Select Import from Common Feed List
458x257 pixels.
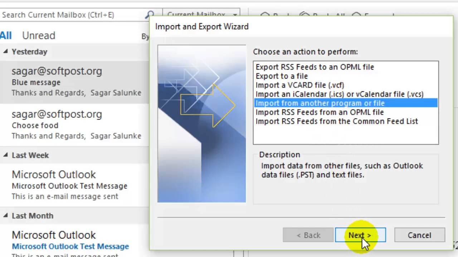[337, 121]
